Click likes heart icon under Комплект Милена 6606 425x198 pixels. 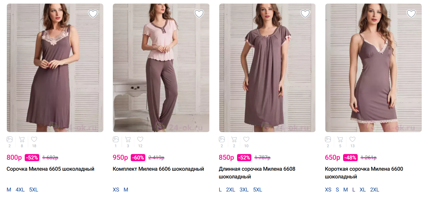click(140, 139)
